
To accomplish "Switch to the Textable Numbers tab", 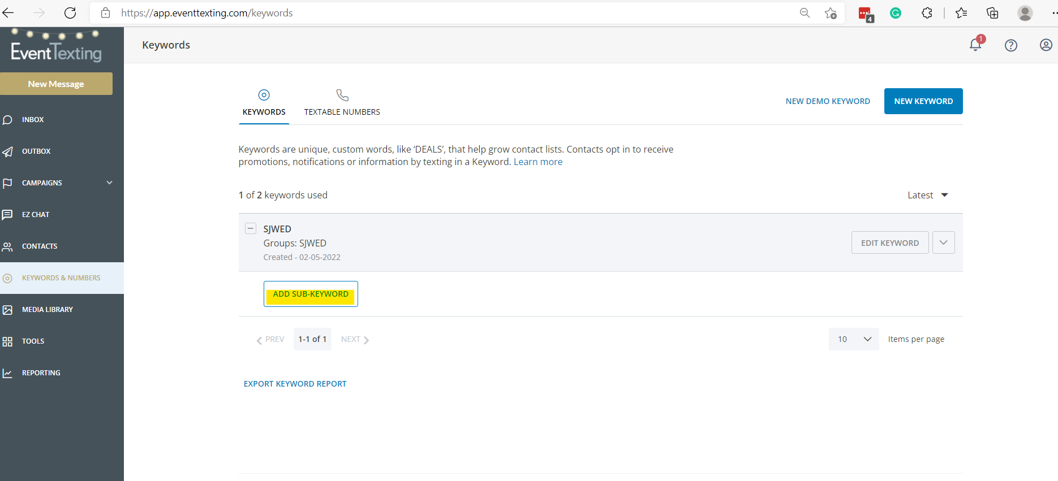I will coord(342,103).
